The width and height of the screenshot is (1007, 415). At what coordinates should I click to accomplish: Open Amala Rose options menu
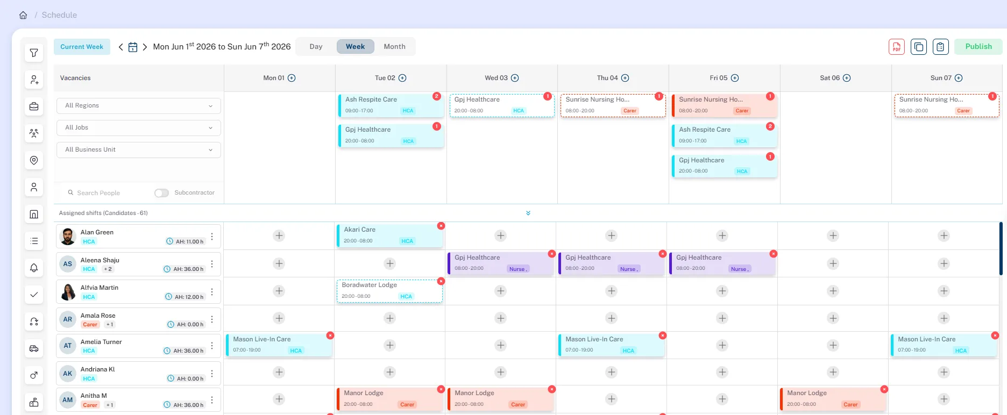212,319
